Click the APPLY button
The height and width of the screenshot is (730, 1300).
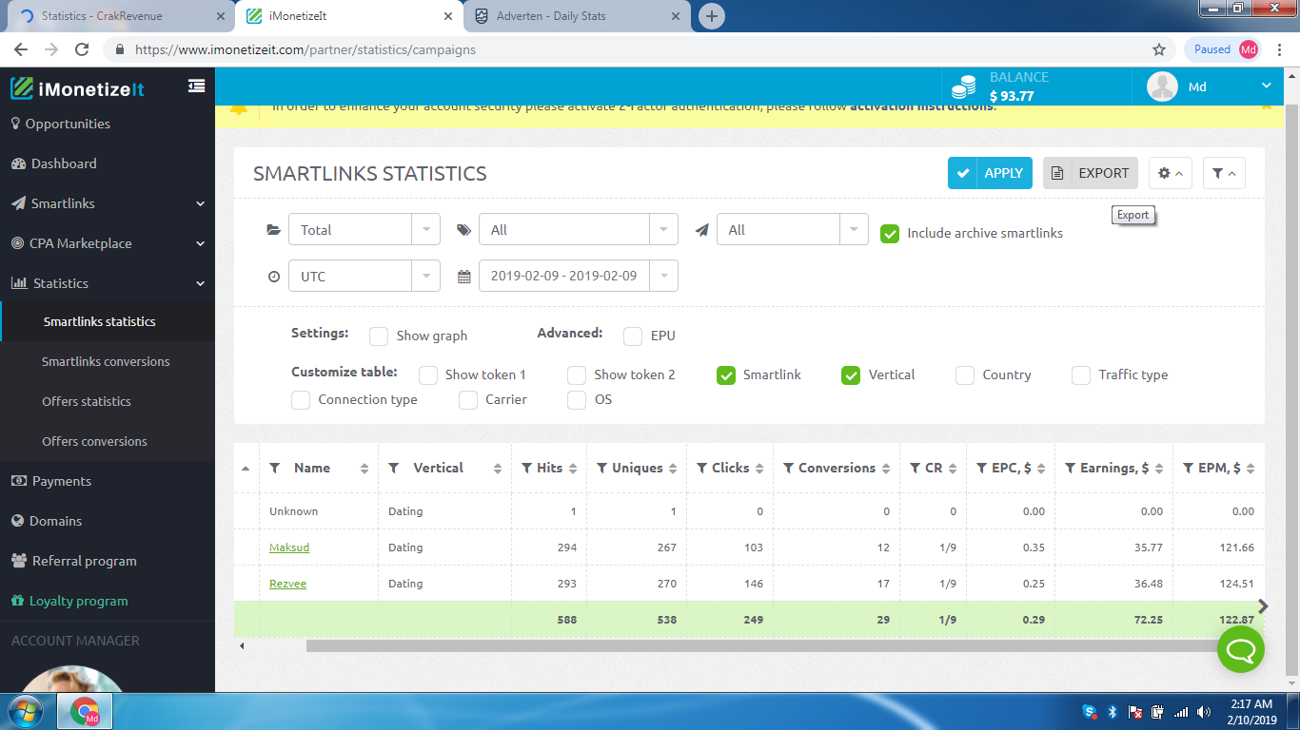pos(990,173)
